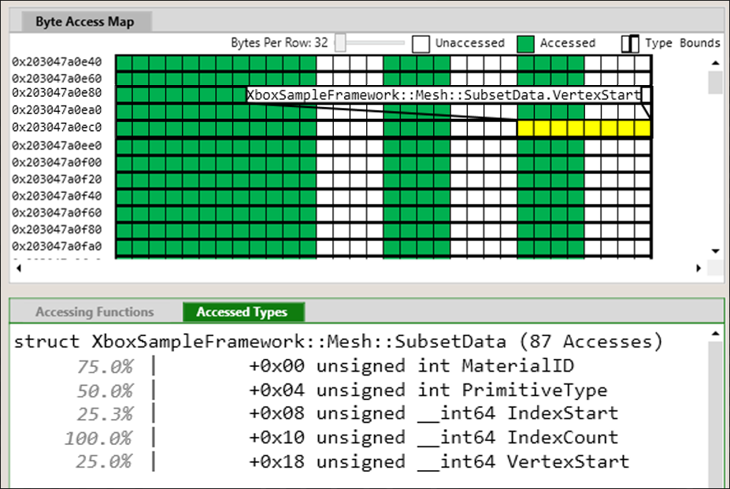The height and width of the screenshot is (489, 730).
Task: Select address row 0x203047a0f40
Action: [57, 196]
